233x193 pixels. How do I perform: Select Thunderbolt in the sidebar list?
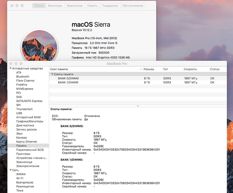(24, 109)
